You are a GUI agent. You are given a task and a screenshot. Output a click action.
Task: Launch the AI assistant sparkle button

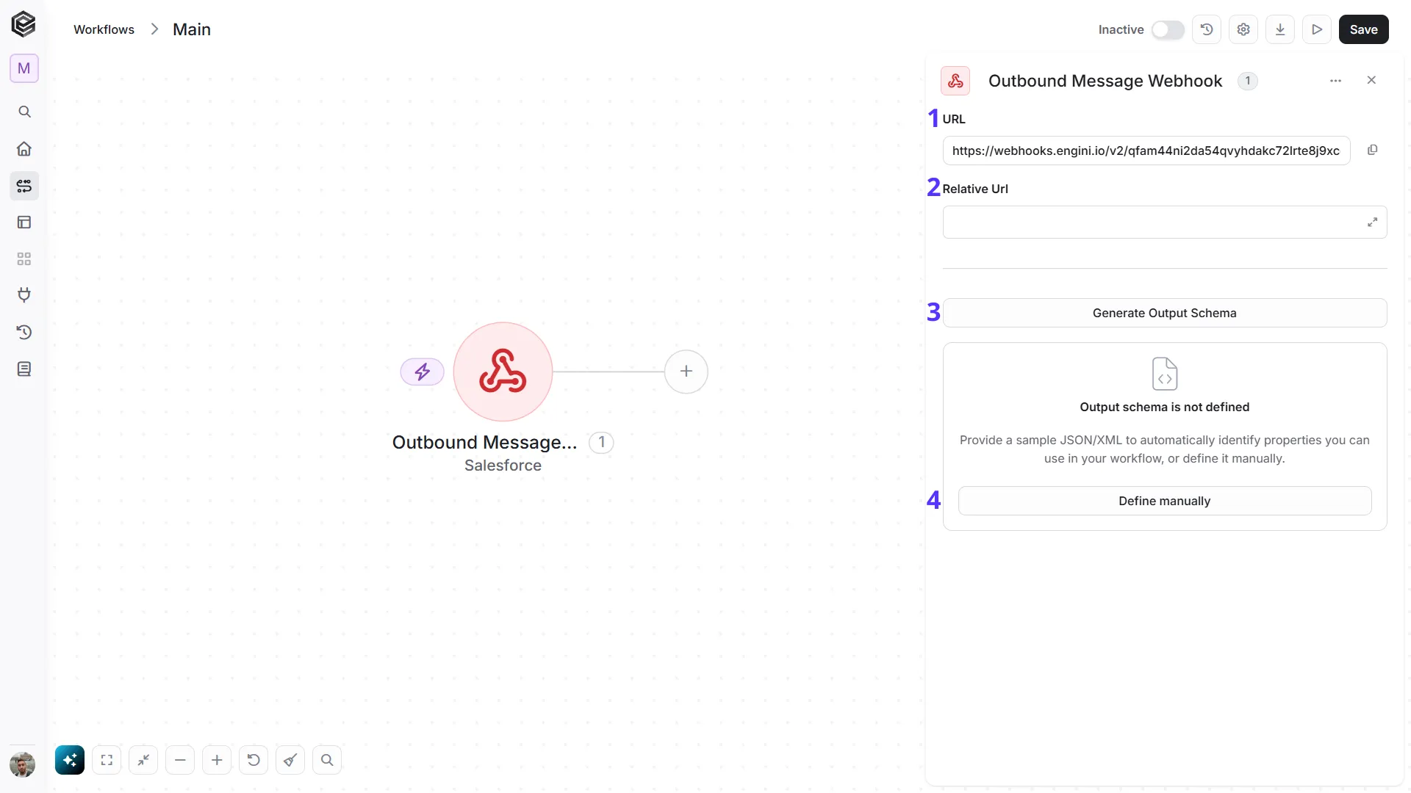pyautogui.click(x=70, y=760)
